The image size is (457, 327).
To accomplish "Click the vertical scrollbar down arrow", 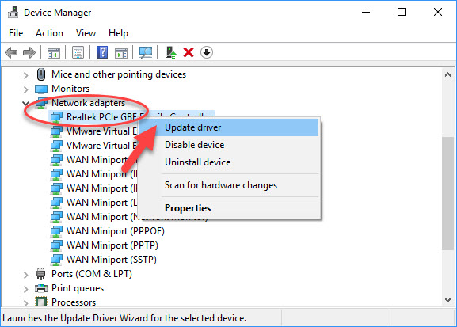I will pos(448,300).
